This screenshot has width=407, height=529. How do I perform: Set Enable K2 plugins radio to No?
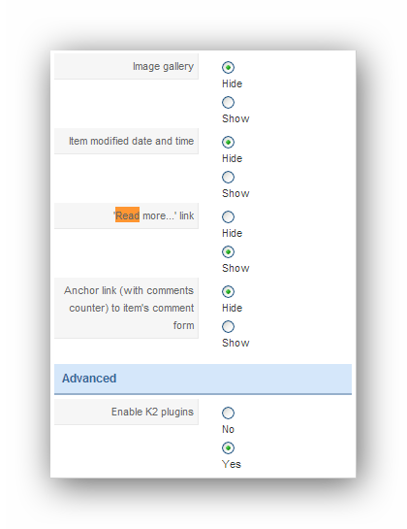(228, 413)
